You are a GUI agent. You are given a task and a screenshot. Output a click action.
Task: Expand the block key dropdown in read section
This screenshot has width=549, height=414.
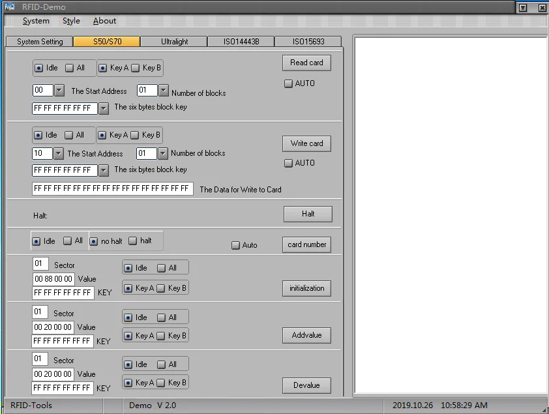[x=103, y=108]
